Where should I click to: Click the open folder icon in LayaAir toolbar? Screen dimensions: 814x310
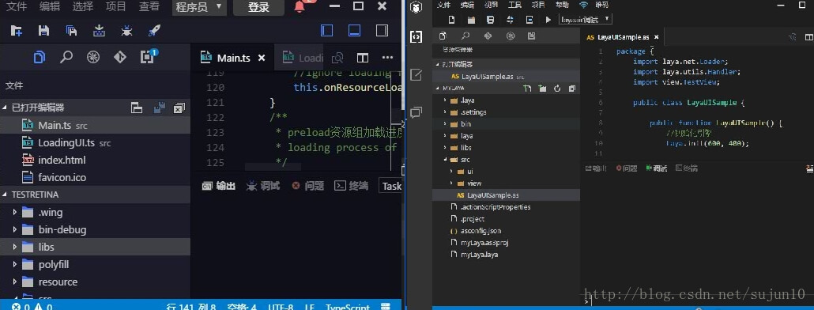tap(471, 20)
